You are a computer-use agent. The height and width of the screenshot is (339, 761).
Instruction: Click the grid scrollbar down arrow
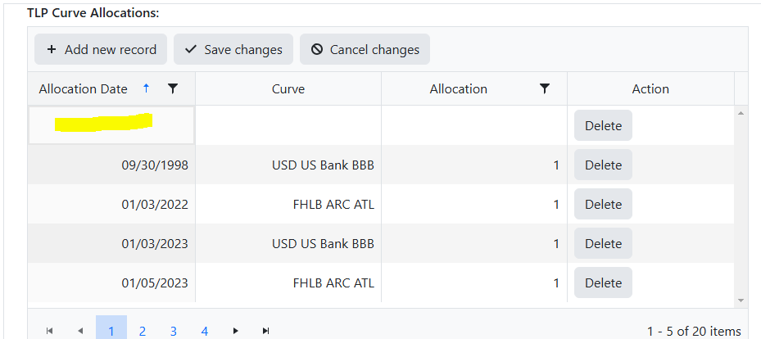pyautogui.click(x=741, y=301)
